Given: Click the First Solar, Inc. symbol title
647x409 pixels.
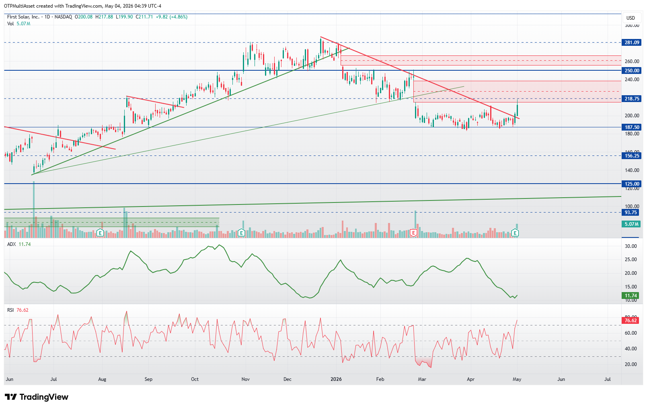Looking at the screenshot, I should pyautogui.click(x=23, y=17).
